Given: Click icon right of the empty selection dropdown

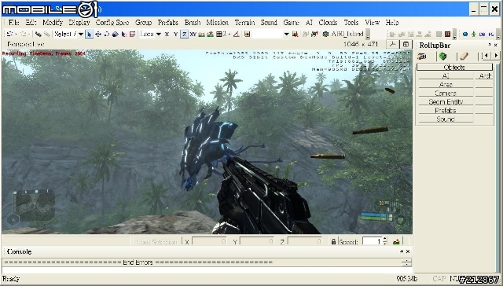Looking at the screenshot, I should pyautogui.click(x=296, y=34).
